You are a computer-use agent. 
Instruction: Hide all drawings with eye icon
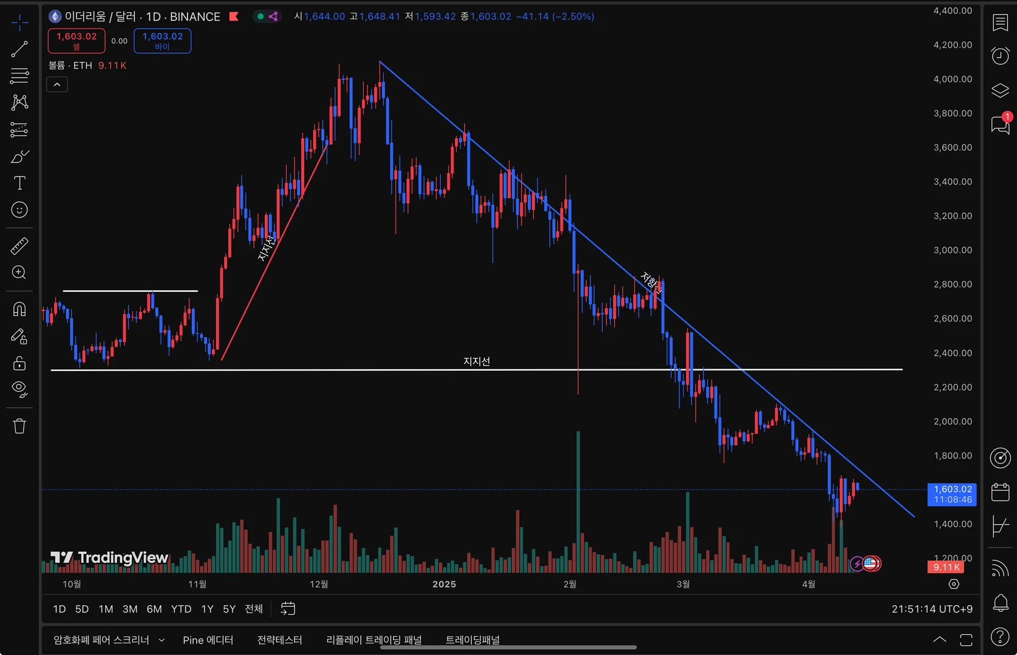pyautogui.click(x=19, y=389)
